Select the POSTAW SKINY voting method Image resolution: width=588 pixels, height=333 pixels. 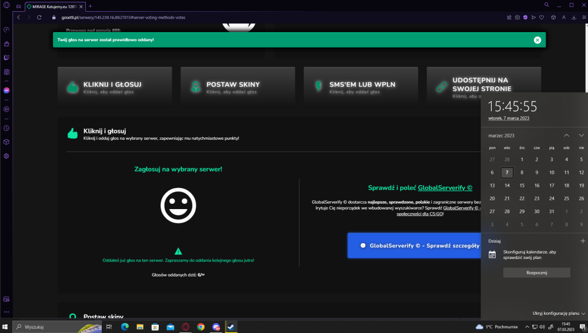click(238, 88)
